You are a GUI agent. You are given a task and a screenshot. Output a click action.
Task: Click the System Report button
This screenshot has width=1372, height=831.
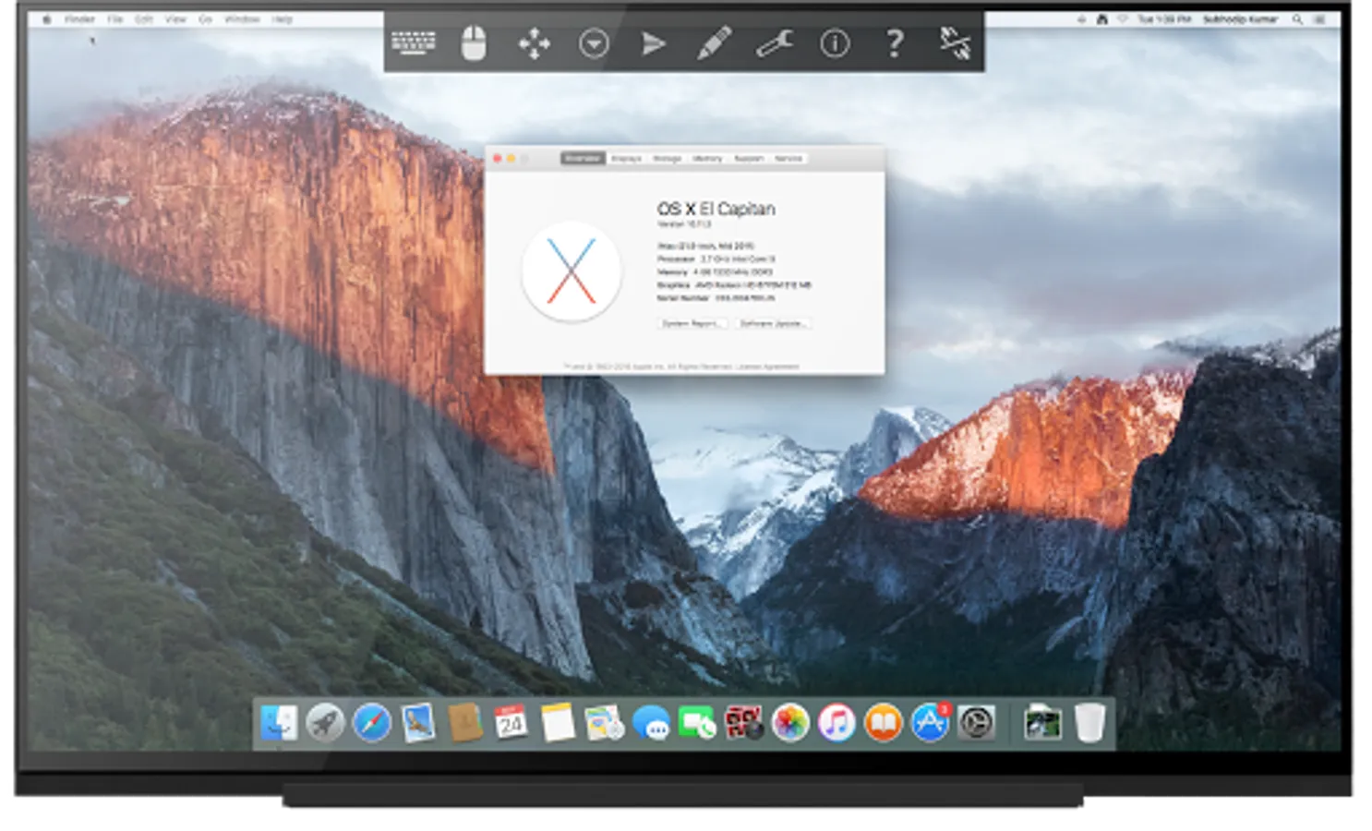point(692,324)
